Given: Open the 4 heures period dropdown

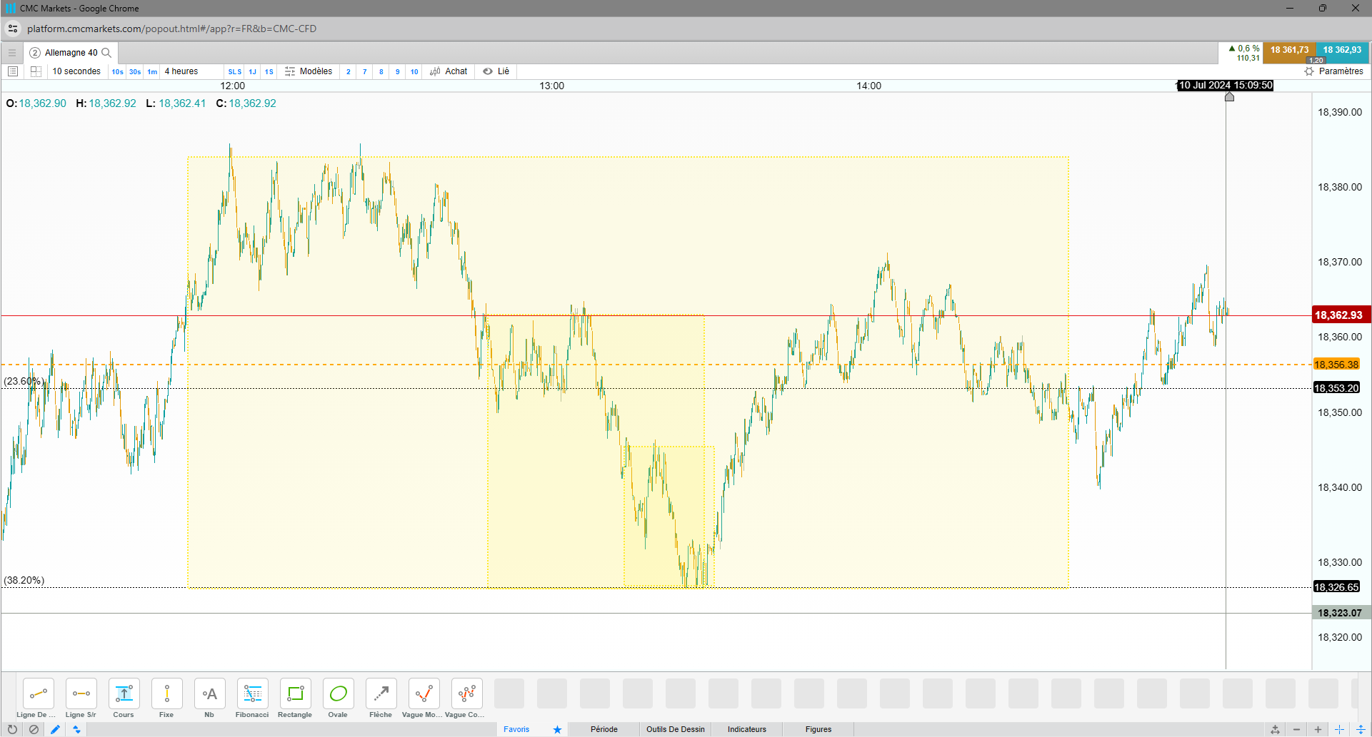Looking at the screenshot, I should pyautogui.click(x=181, y=71).
